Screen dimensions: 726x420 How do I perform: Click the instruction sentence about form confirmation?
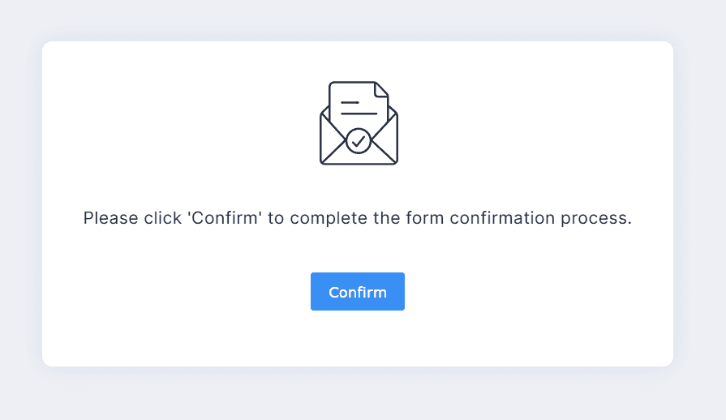point(357,218)
